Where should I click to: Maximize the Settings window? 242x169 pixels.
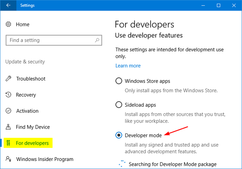tap(218, 6)
